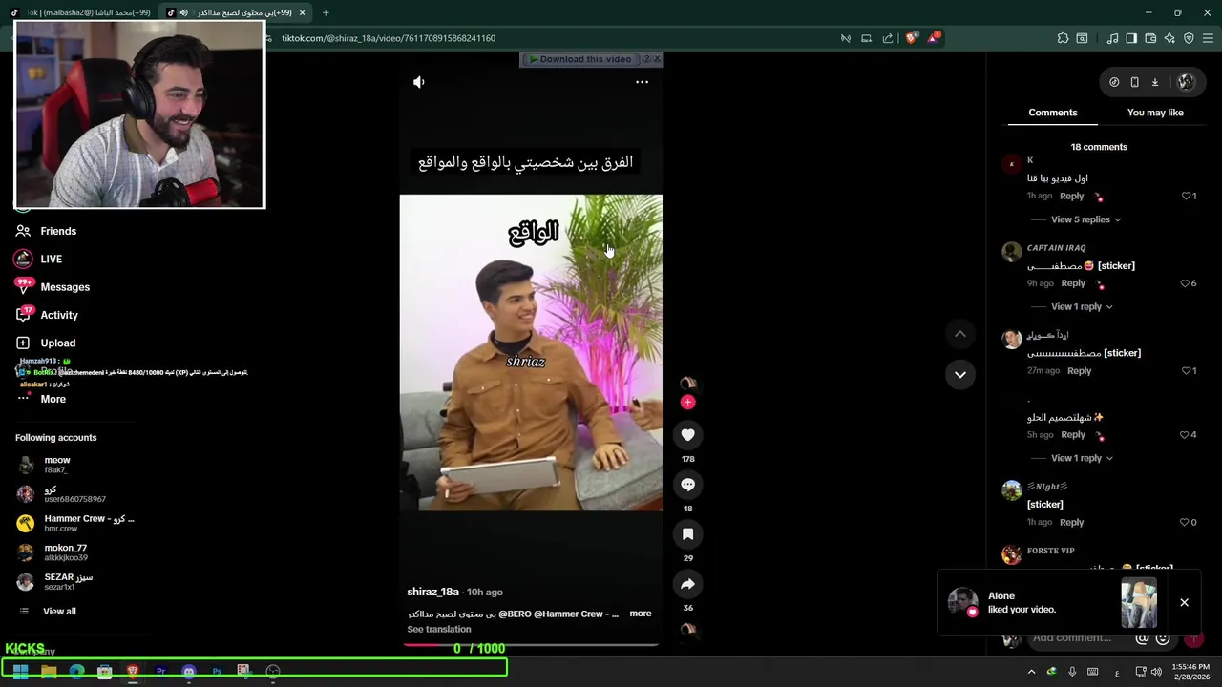The width and height of the screenshot is (1222, 687).
Task: Reply to Night's 1h ago comment
Action: (1071, 522)
